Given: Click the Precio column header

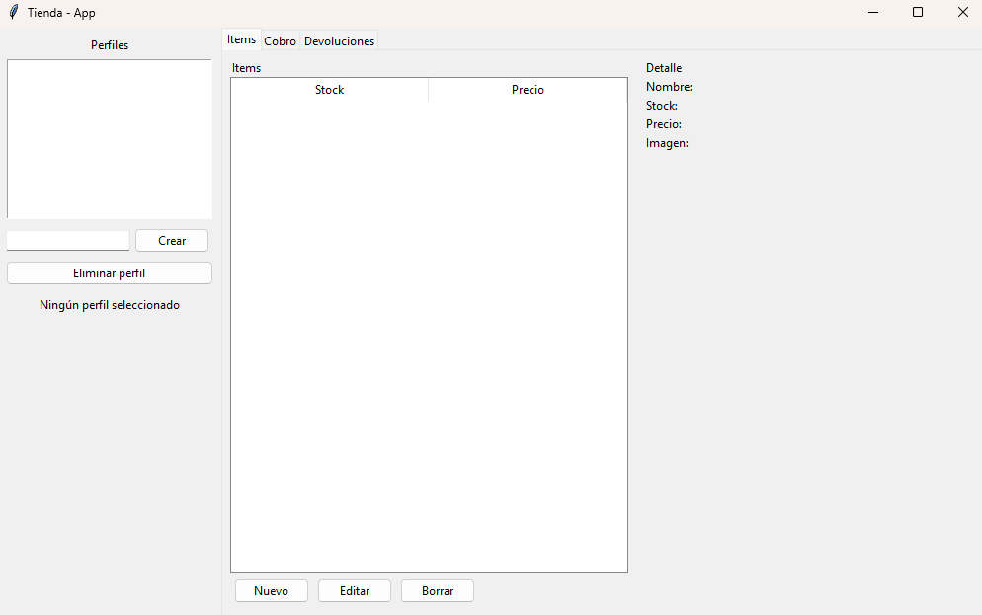Looking at the screenshot, I should [528, 90].
